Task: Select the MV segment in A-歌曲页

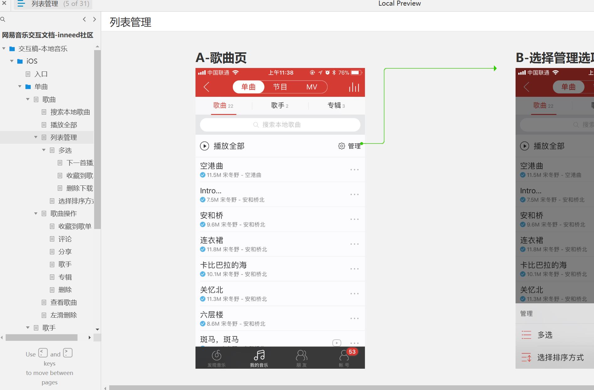Action: [312, 87]
